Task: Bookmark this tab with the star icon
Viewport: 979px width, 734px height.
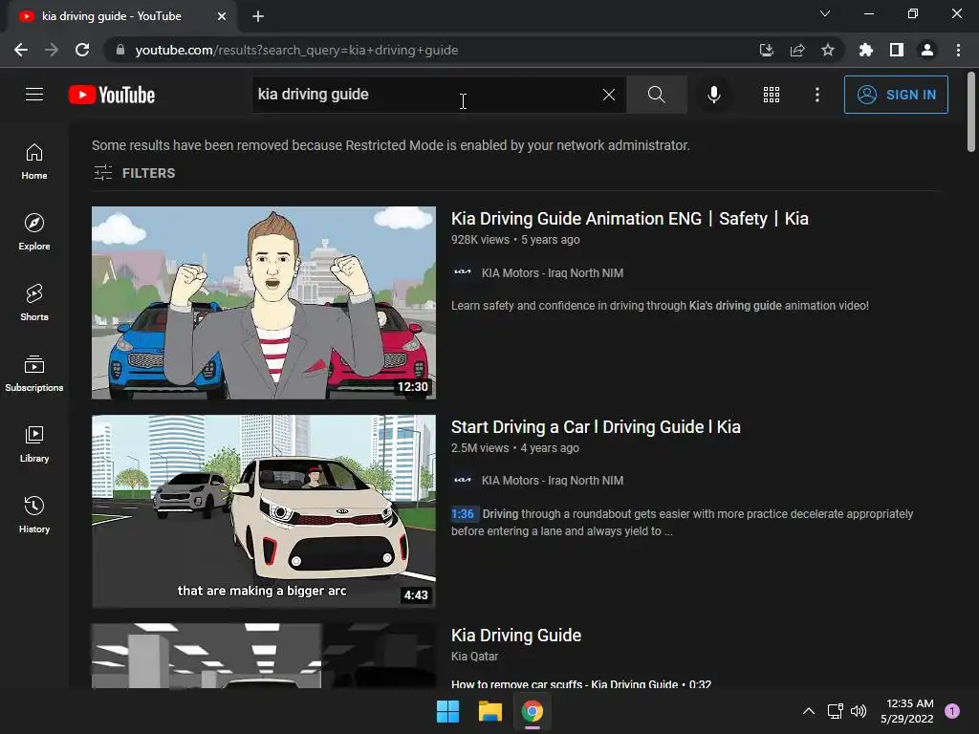Action: click(827, 50)
